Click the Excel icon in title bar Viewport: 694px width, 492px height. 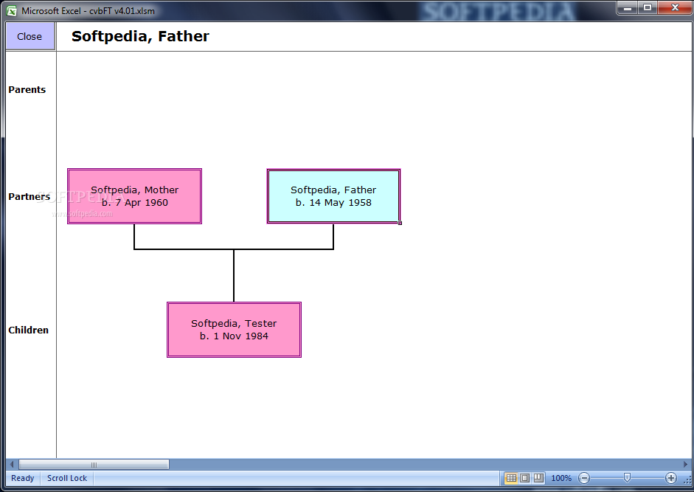[x=12, y=10]
